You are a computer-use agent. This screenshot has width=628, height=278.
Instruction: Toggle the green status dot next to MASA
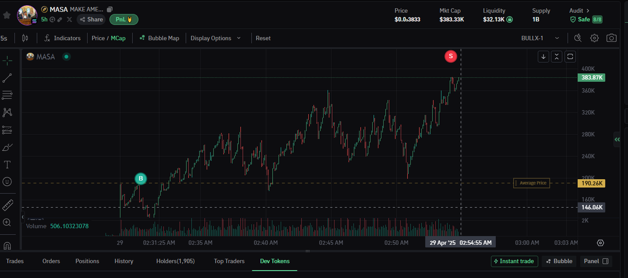tap(66, 56)
